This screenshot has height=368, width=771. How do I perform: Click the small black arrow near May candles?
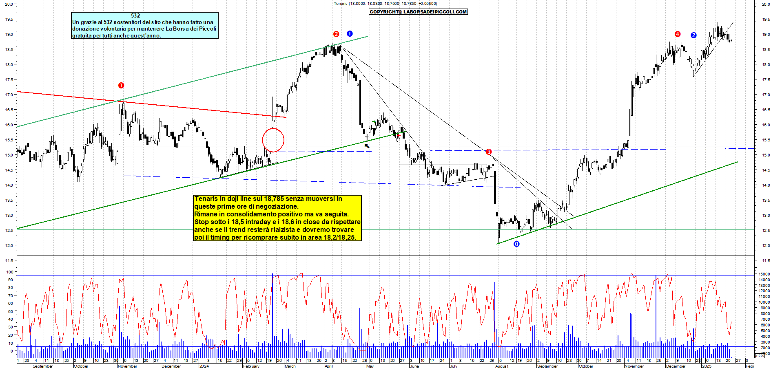(367, 145)
